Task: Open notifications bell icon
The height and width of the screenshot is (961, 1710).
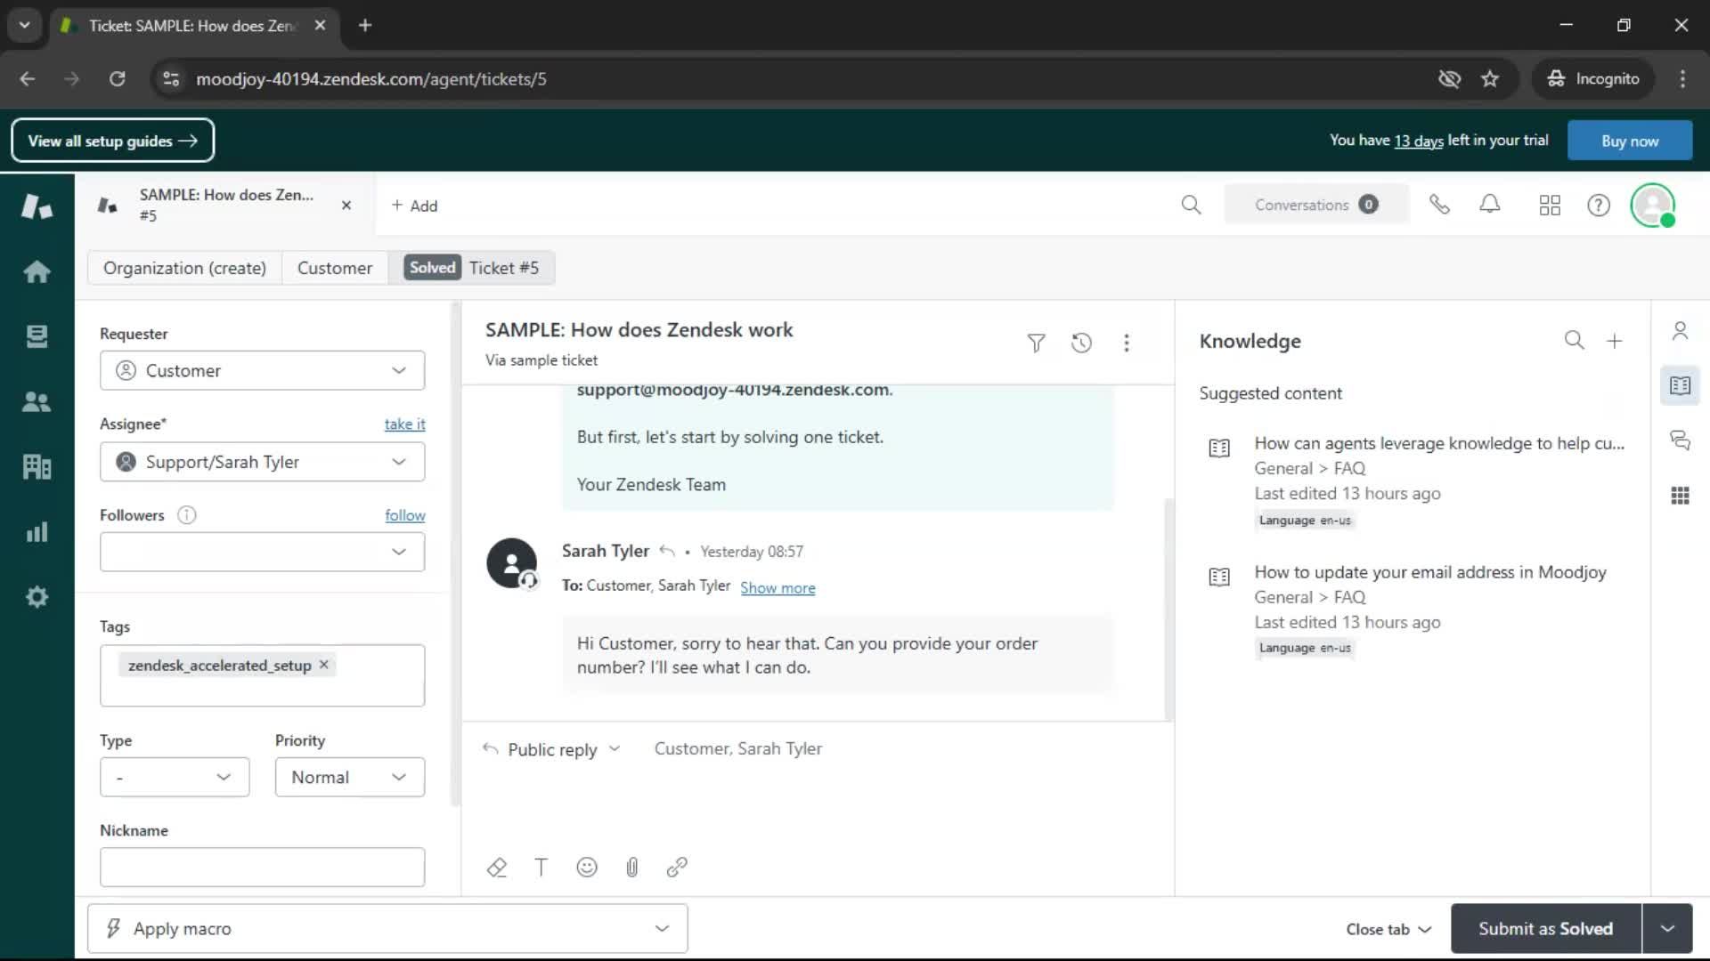Action: 1490,206
